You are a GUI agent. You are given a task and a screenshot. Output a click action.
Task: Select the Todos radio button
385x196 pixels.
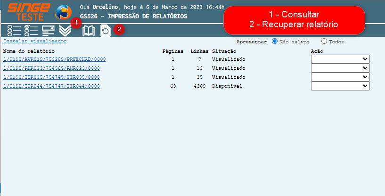[x=324, y=41]
